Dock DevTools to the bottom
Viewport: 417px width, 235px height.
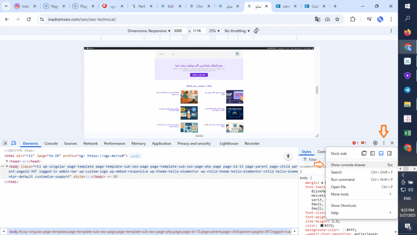point(381,153)
